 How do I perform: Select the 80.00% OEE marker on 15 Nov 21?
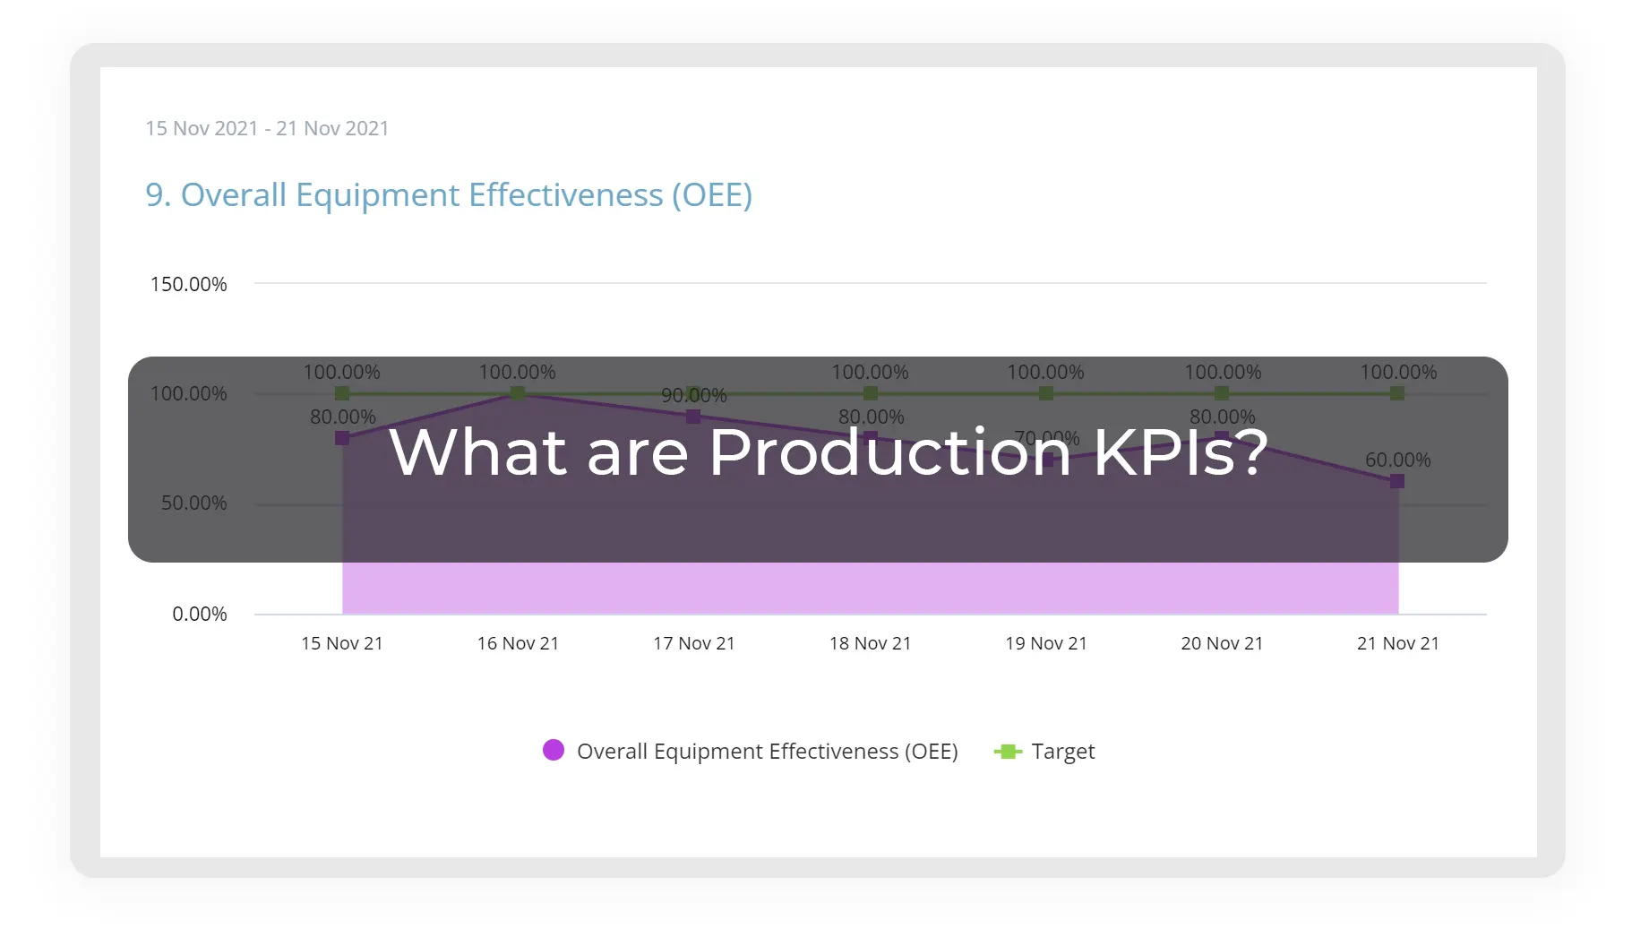(342, 438)
